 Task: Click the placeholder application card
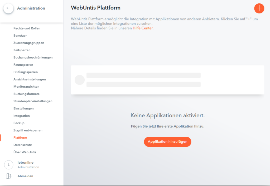click(x=167, y=80)
